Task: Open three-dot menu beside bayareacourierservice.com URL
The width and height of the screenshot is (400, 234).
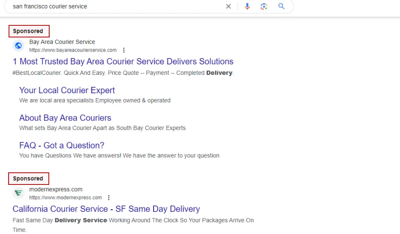Action: [x=124, y=50]
